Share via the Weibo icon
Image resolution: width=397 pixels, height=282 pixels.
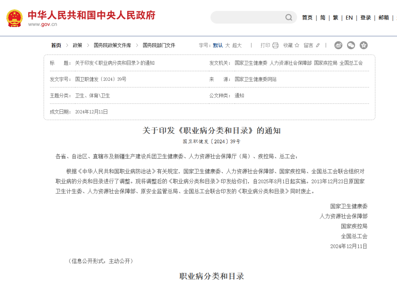(338, 45)
